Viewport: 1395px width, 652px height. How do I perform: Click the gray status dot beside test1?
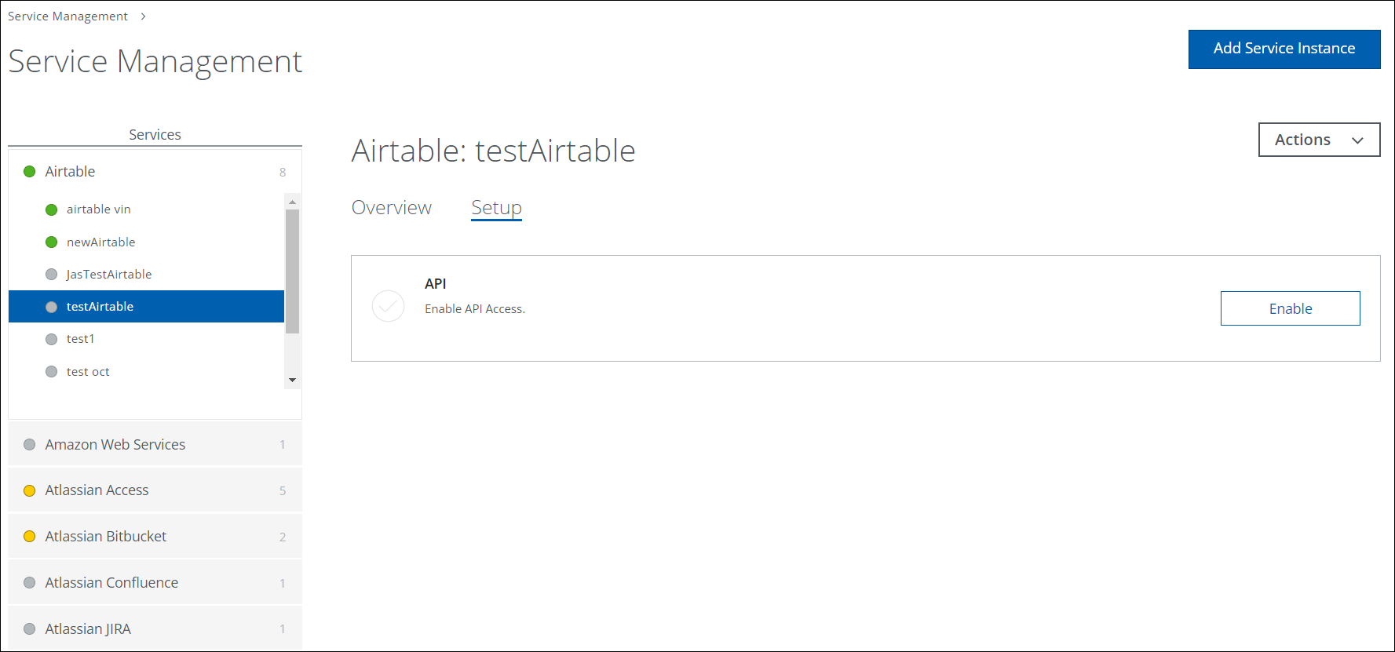pyautogui.click(x=51, y=338)
